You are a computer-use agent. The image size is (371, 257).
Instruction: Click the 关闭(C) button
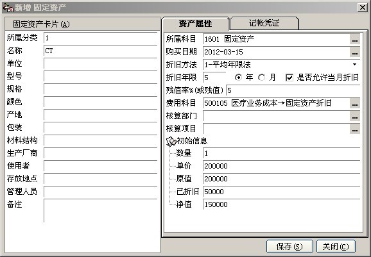[336, 247]
